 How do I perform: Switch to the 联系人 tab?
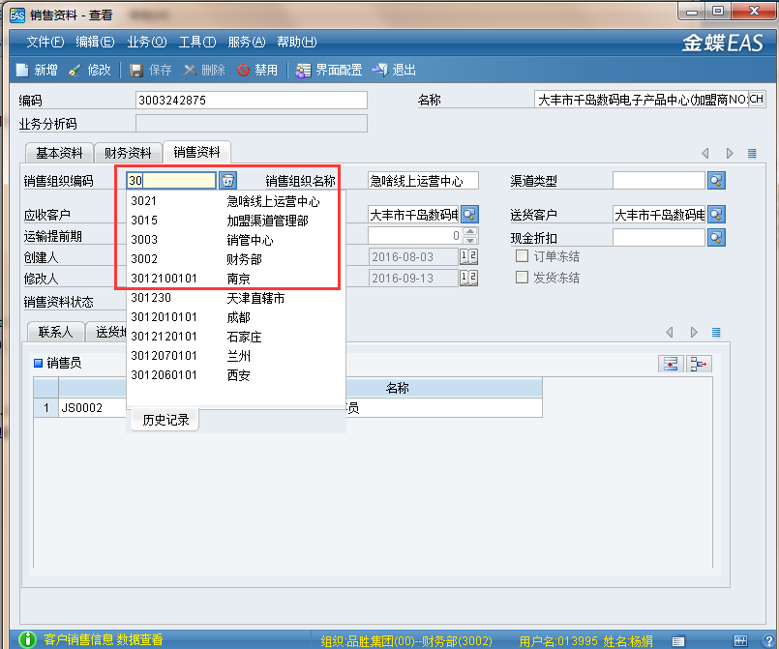click(55, 332)
